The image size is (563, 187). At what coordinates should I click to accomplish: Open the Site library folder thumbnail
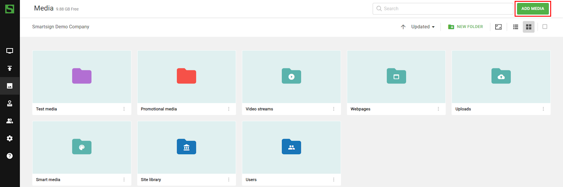[186, 148]
